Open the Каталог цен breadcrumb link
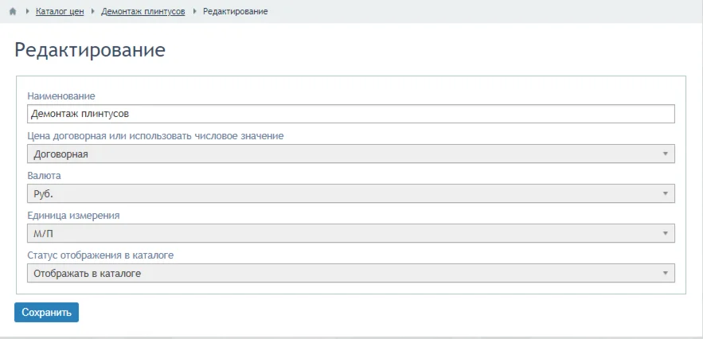Screen dimensions: 703x339 (x=60, y=12)
